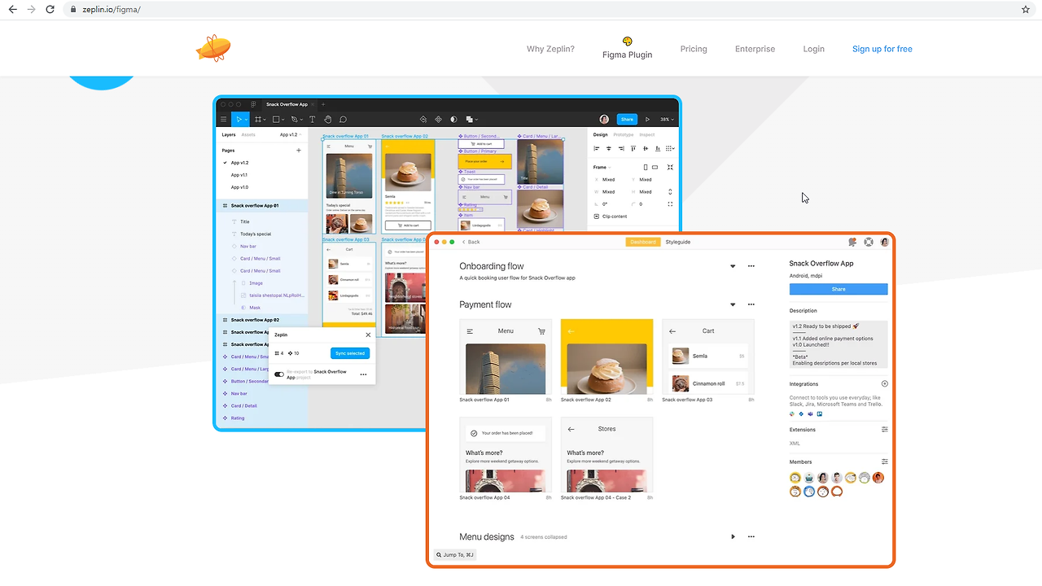Toggle the independent corners icon

pos(670,204)
